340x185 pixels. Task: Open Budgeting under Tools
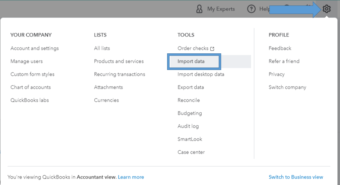coord(190,113)
